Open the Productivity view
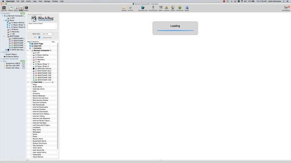The image size is (291, 163). pyautogui.click(x=180, y=8)
